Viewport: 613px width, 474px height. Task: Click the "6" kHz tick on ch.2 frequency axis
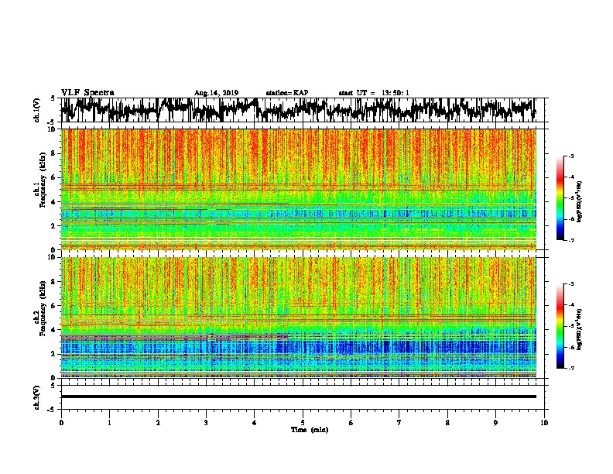[x=55, y=306]
